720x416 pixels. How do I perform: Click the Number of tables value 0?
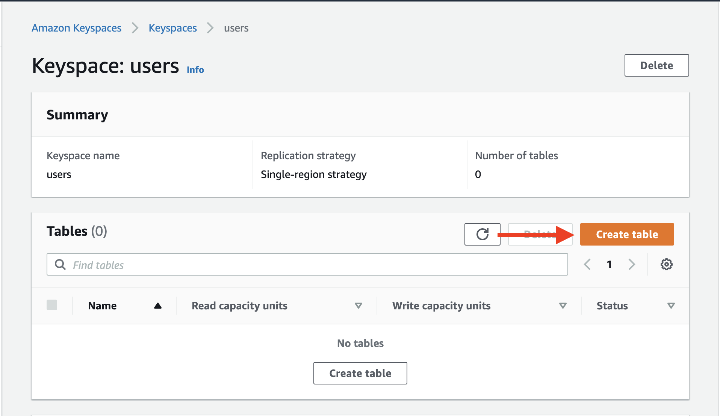478,174
